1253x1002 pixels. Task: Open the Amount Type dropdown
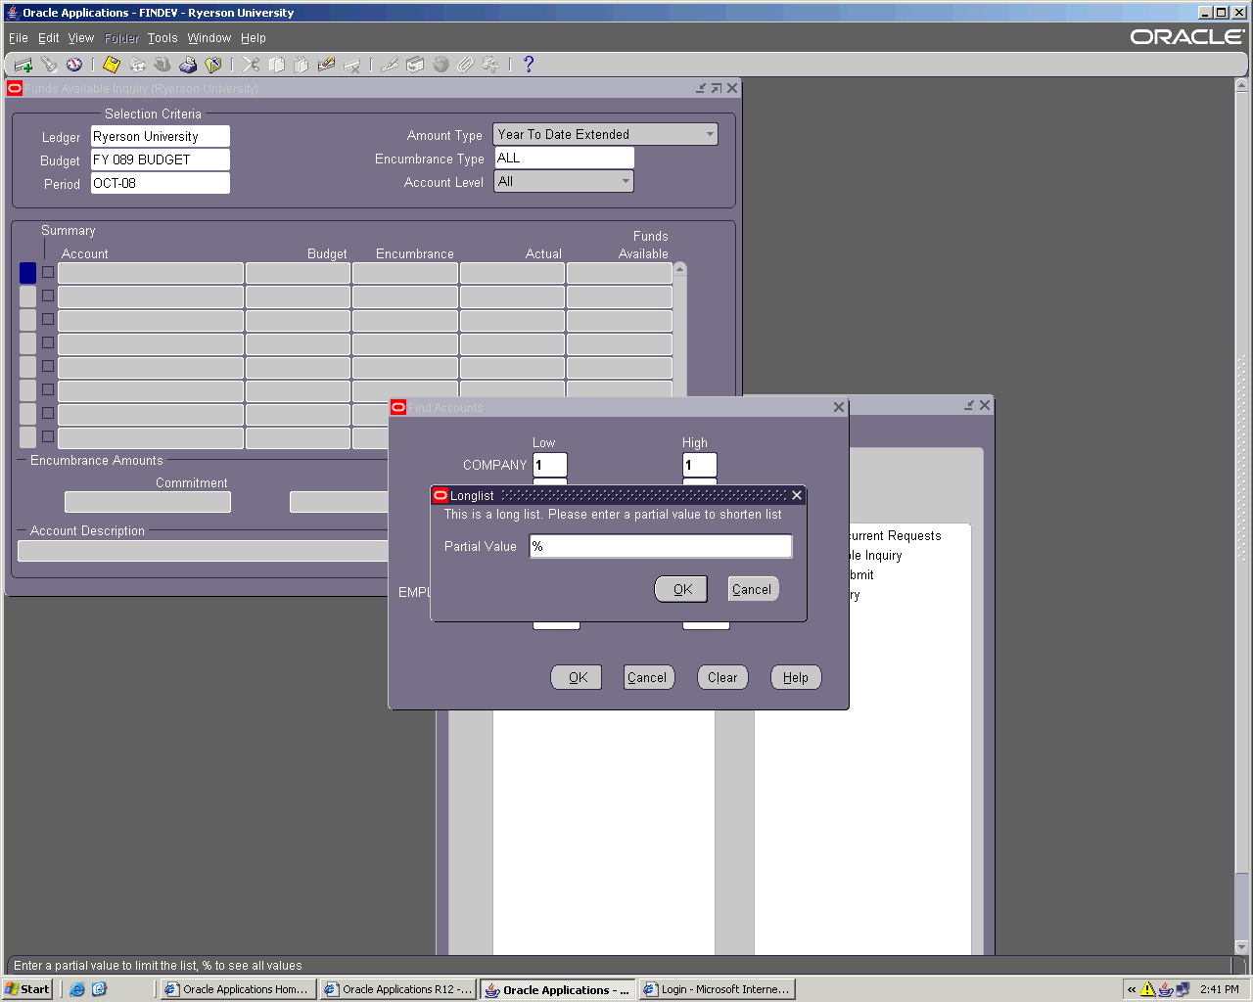click(x=710, y=135)
